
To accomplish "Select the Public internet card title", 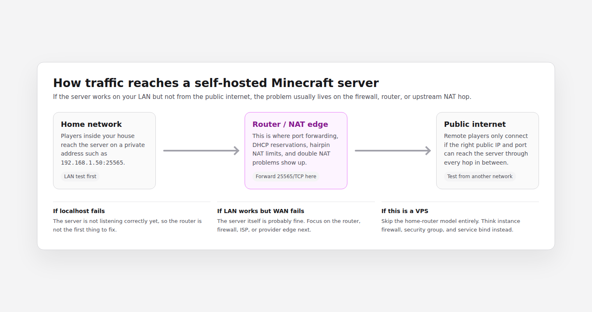I will [x=475, y=124].
